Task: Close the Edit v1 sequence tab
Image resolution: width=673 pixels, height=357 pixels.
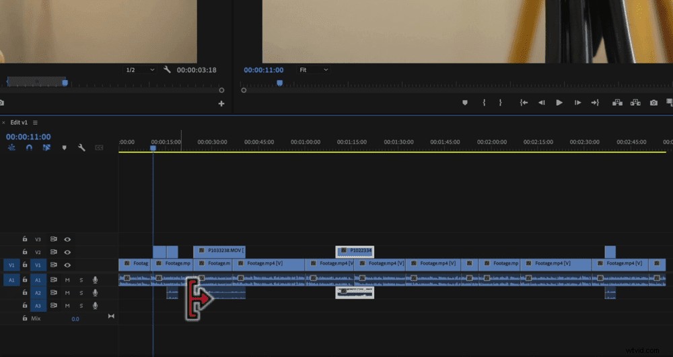Action: coord(4,123)
